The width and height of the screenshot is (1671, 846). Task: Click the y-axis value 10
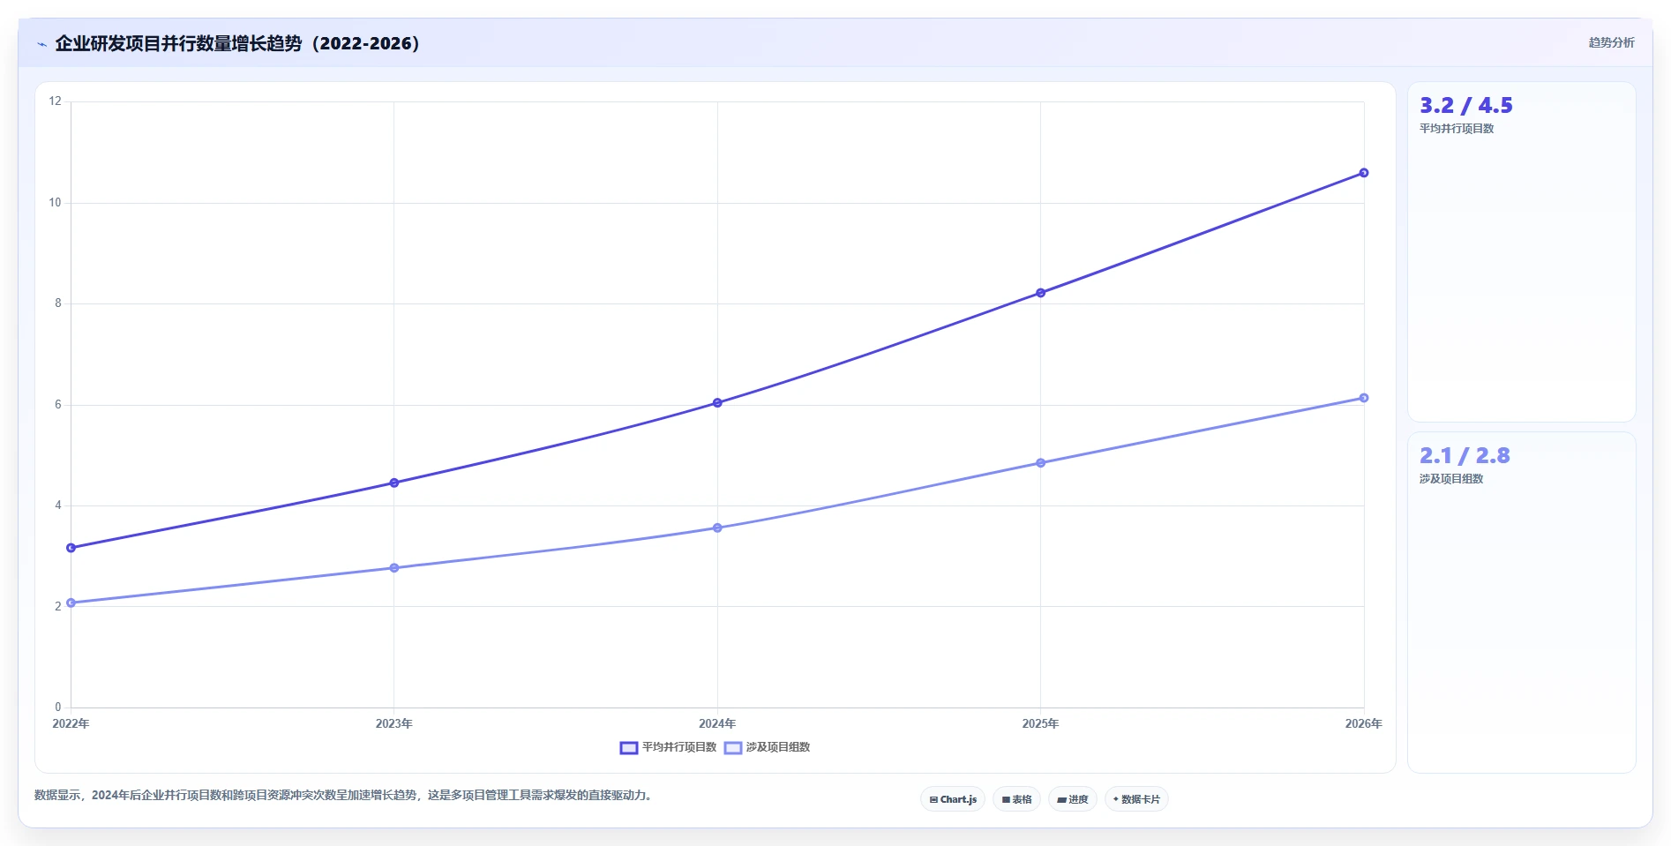(56, 203)
